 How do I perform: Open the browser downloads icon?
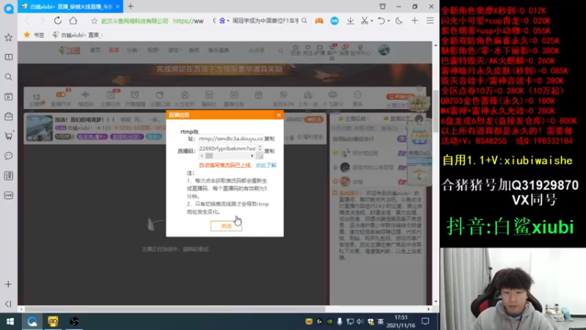pyautogui.click(x=350, y=21)
